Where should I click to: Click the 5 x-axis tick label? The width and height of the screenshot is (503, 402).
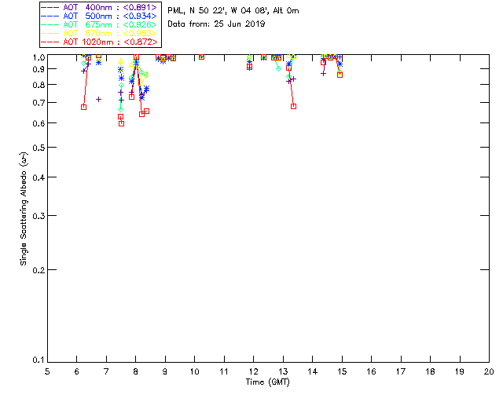(x=47, y=371)
